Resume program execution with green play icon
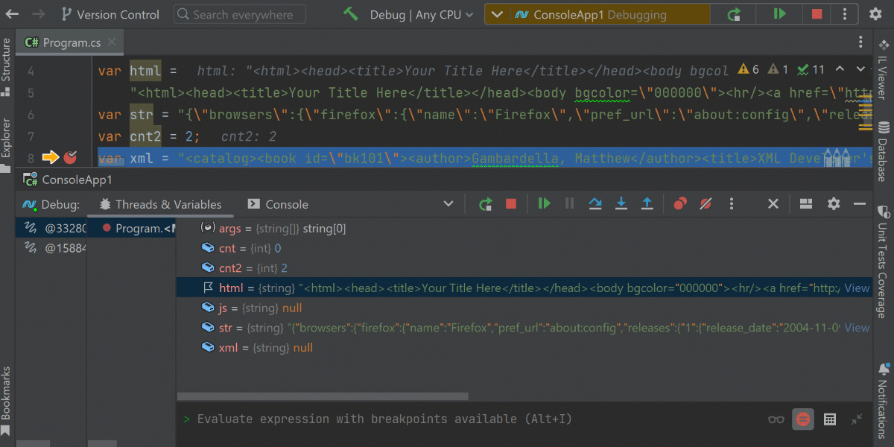The image size is (894, 447). tap(543, 203)
